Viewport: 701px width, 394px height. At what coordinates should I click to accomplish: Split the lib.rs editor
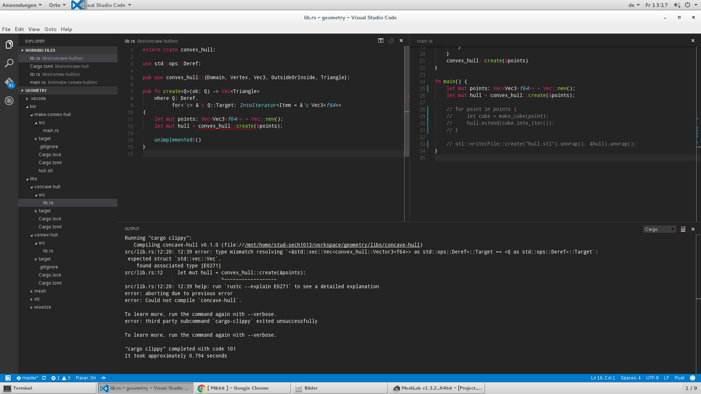381,40
